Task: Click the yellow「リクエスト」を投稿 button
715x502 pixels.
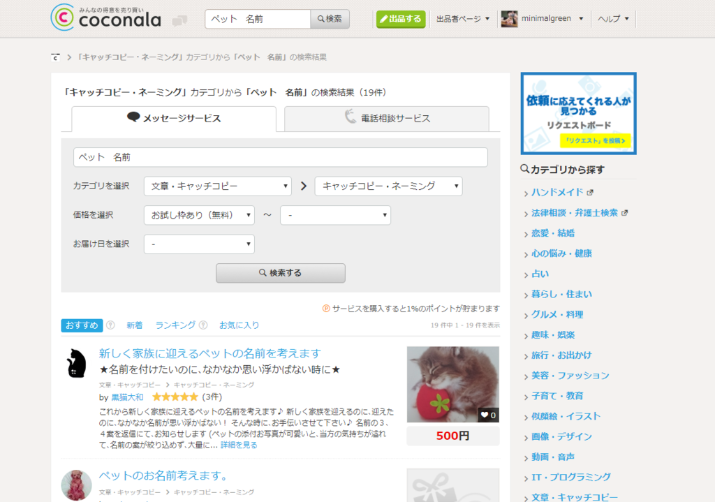Action: click(x=595, y=140)
